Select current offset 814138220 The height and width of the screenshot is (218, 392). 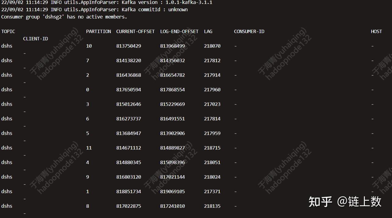(129, 60)
